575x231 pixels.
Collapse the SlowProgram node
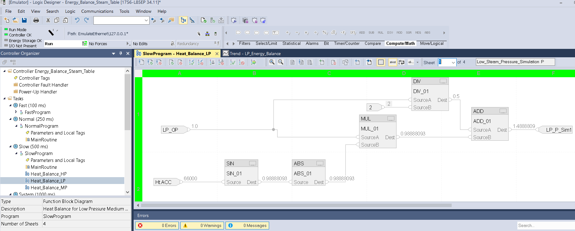[16, 153]
